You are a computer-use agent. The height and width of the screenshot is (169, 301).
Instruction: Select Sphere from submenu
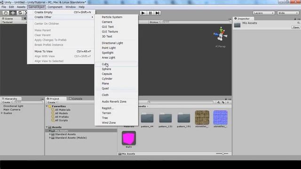tap(116, 69)
